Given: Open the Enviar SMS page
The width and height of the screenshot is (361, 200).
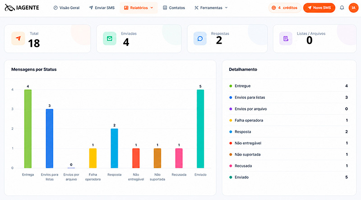Looking at the screenshot, I should pyautogui.click(x=102, y=8).
